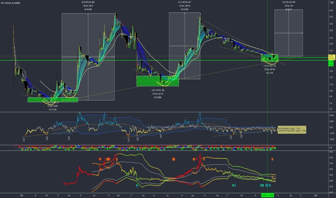
Task: Click the Vol 49.845M label
Action: coord(88,9)
